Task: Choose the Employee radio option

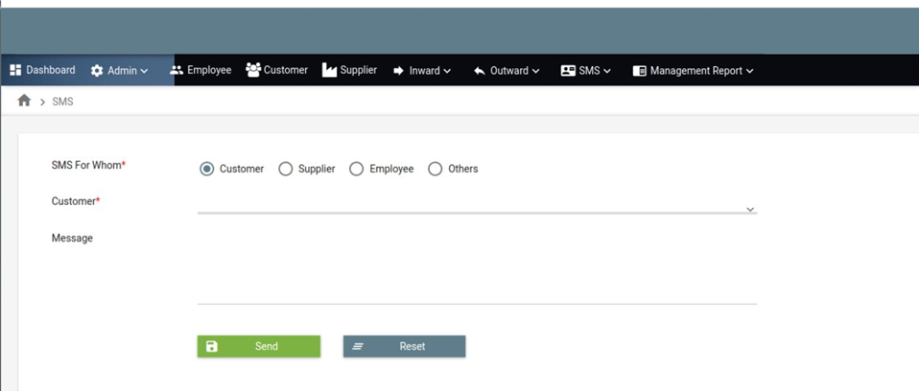Action: point(356,169)
